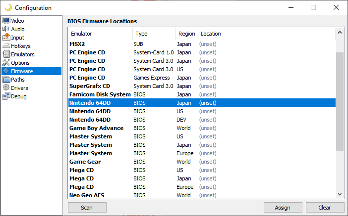This screenshot has width=348, height=216.
Task: Select the Hotkeys keyboard icon
Action: click(x=6, y=46)
